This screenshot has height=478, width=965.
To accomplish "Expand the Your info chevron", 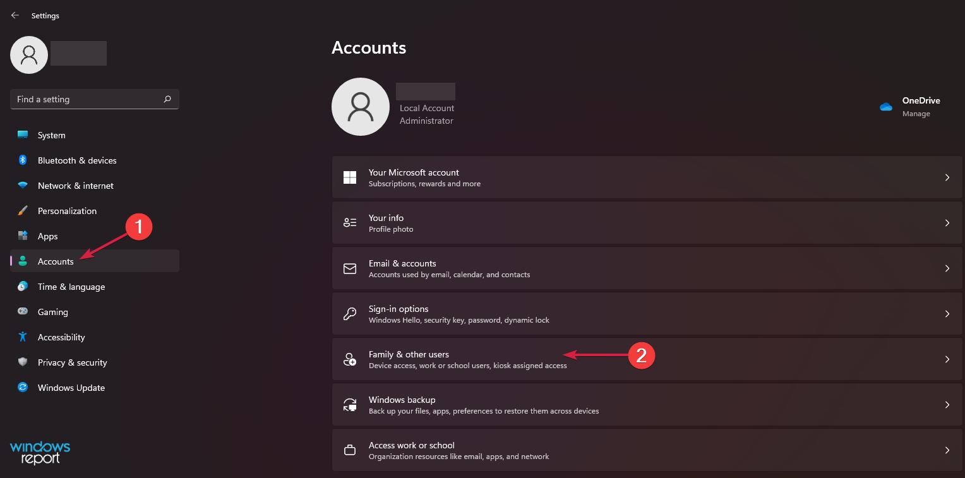I will [947, 223].
